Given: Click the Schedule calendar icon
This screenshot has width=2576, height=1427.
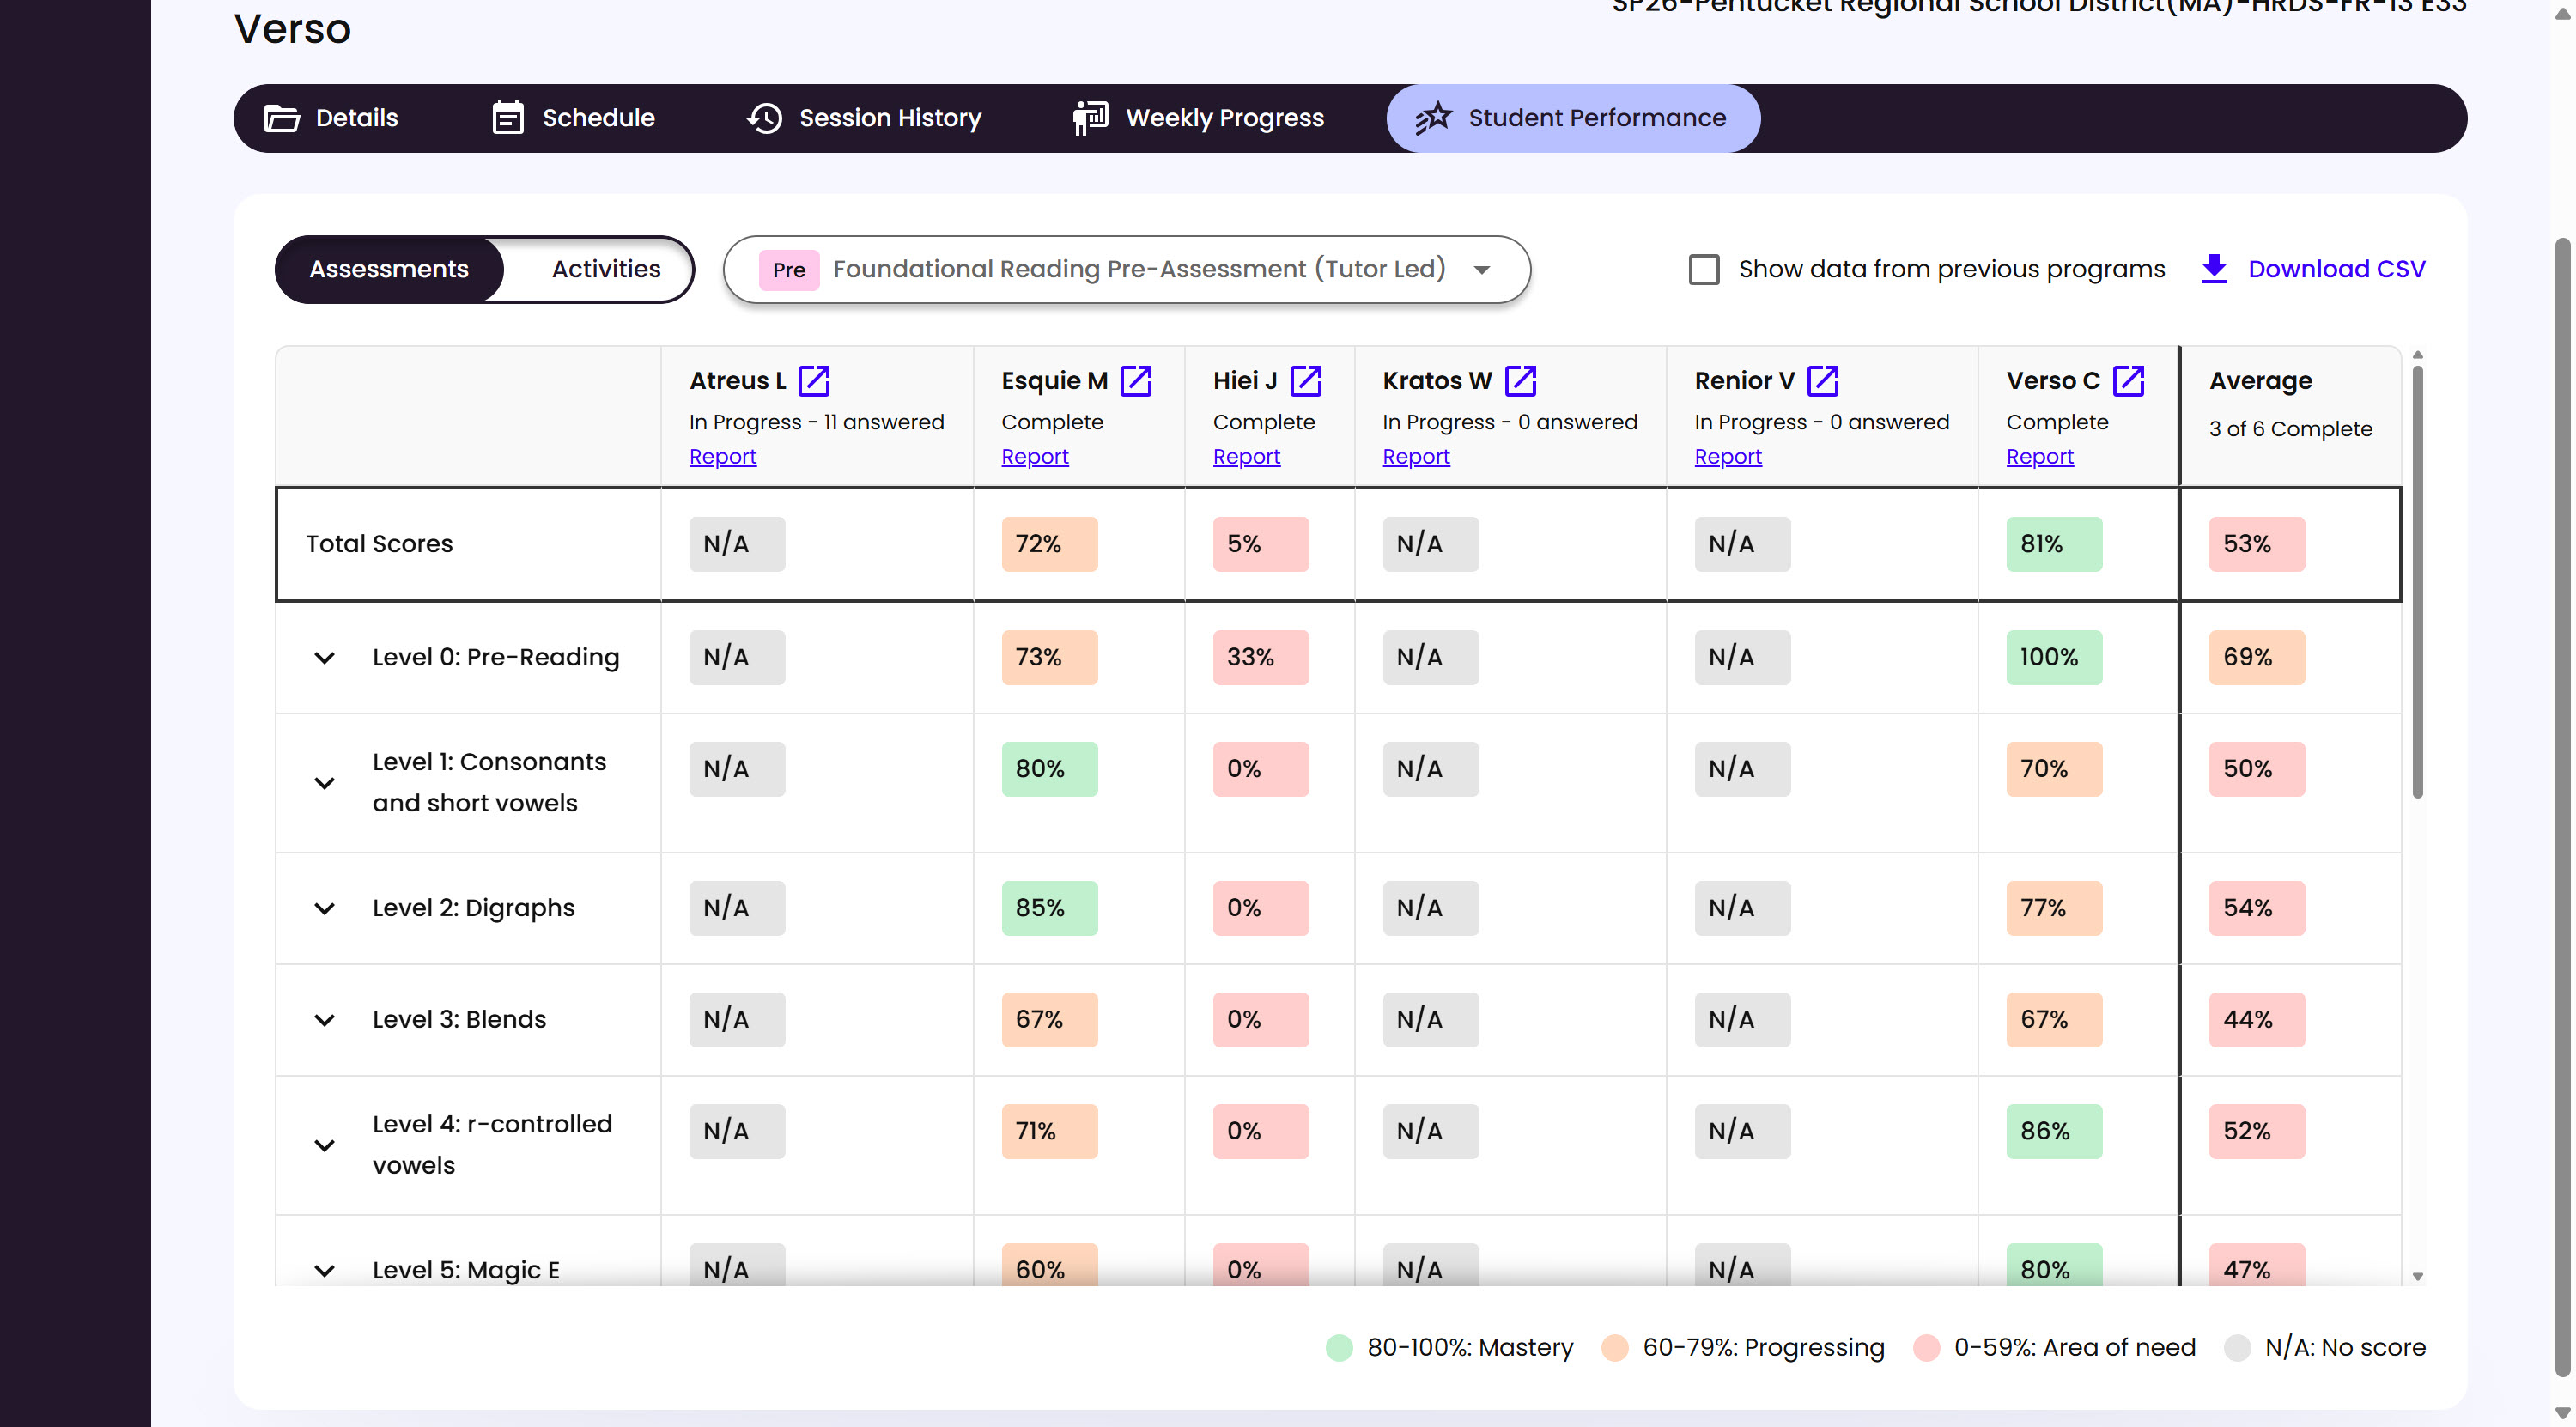Looking at the screenshot, I should 508,118.
